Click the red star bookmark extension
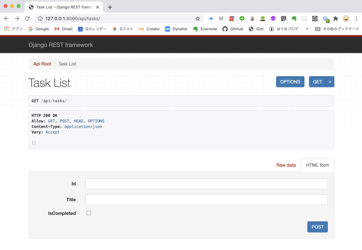The width and height of the screenshot is (362, 250). (x=232, y=18)
